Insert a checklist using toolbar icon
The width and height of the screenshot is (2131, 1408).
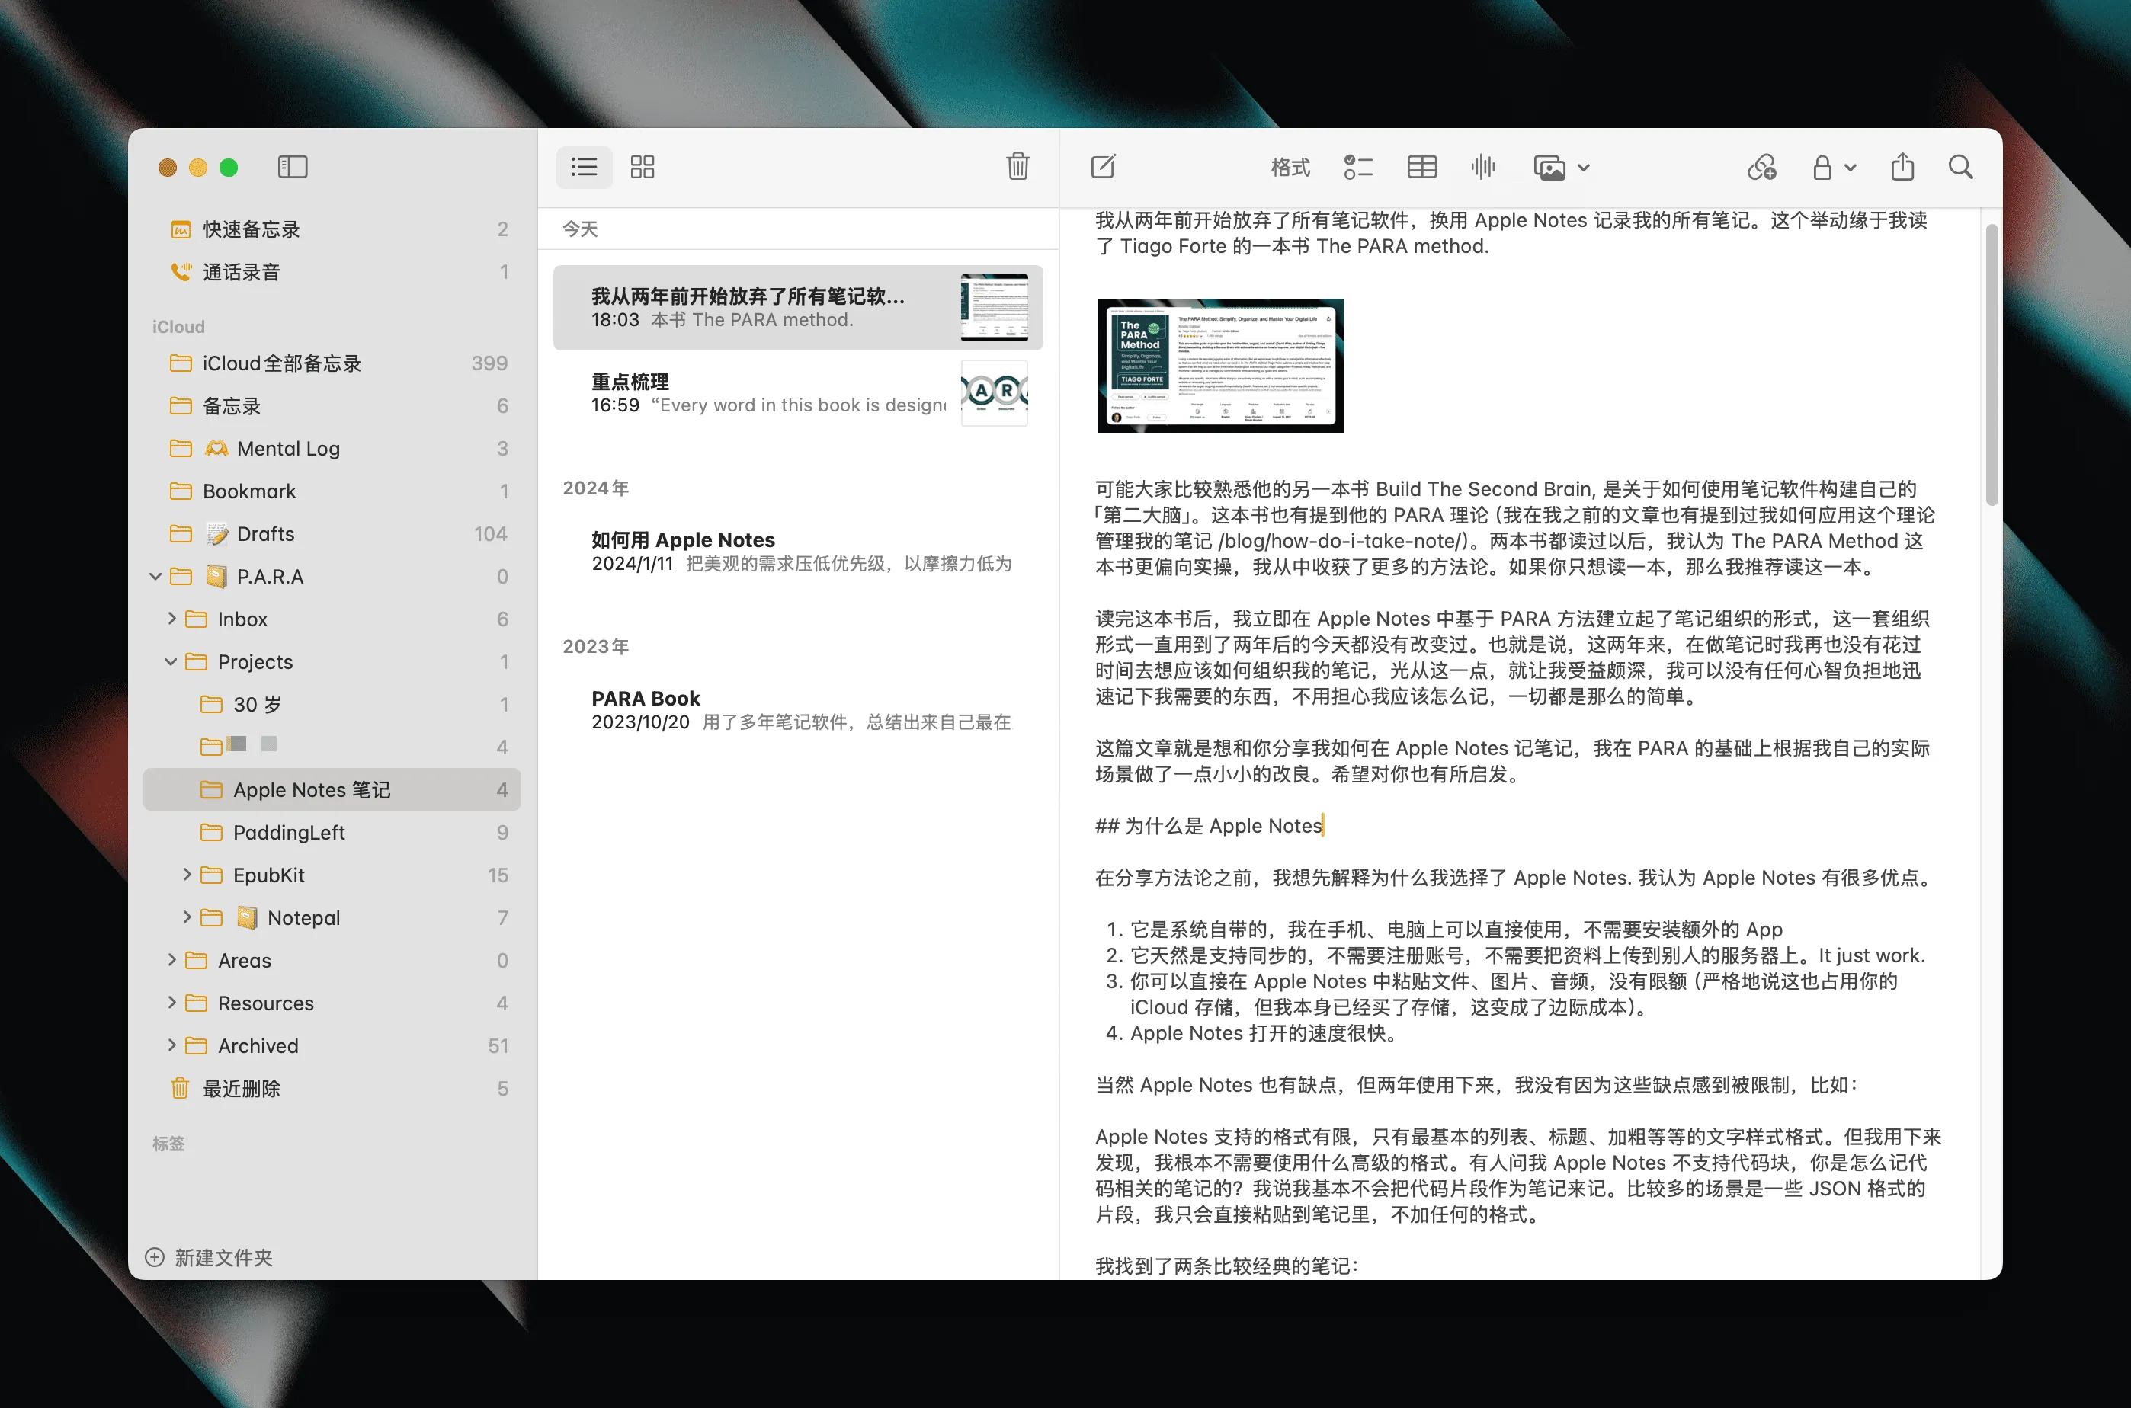point(1358,167)
